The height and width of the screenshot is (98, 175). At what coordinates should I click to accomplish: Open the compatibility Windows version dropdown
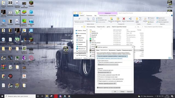pos(108,65)
